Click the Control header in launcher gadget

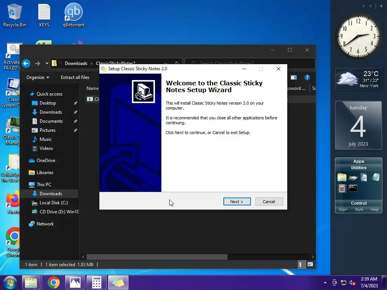359,203
